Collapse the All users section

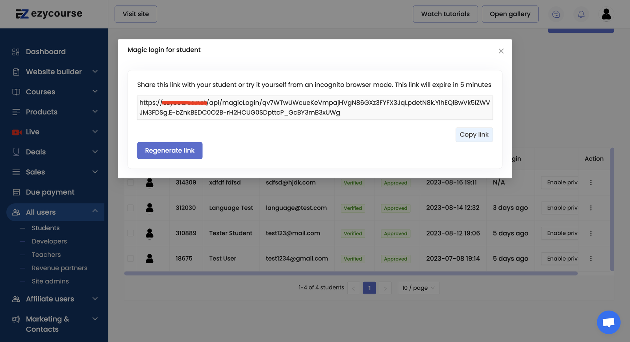point(95,211)
